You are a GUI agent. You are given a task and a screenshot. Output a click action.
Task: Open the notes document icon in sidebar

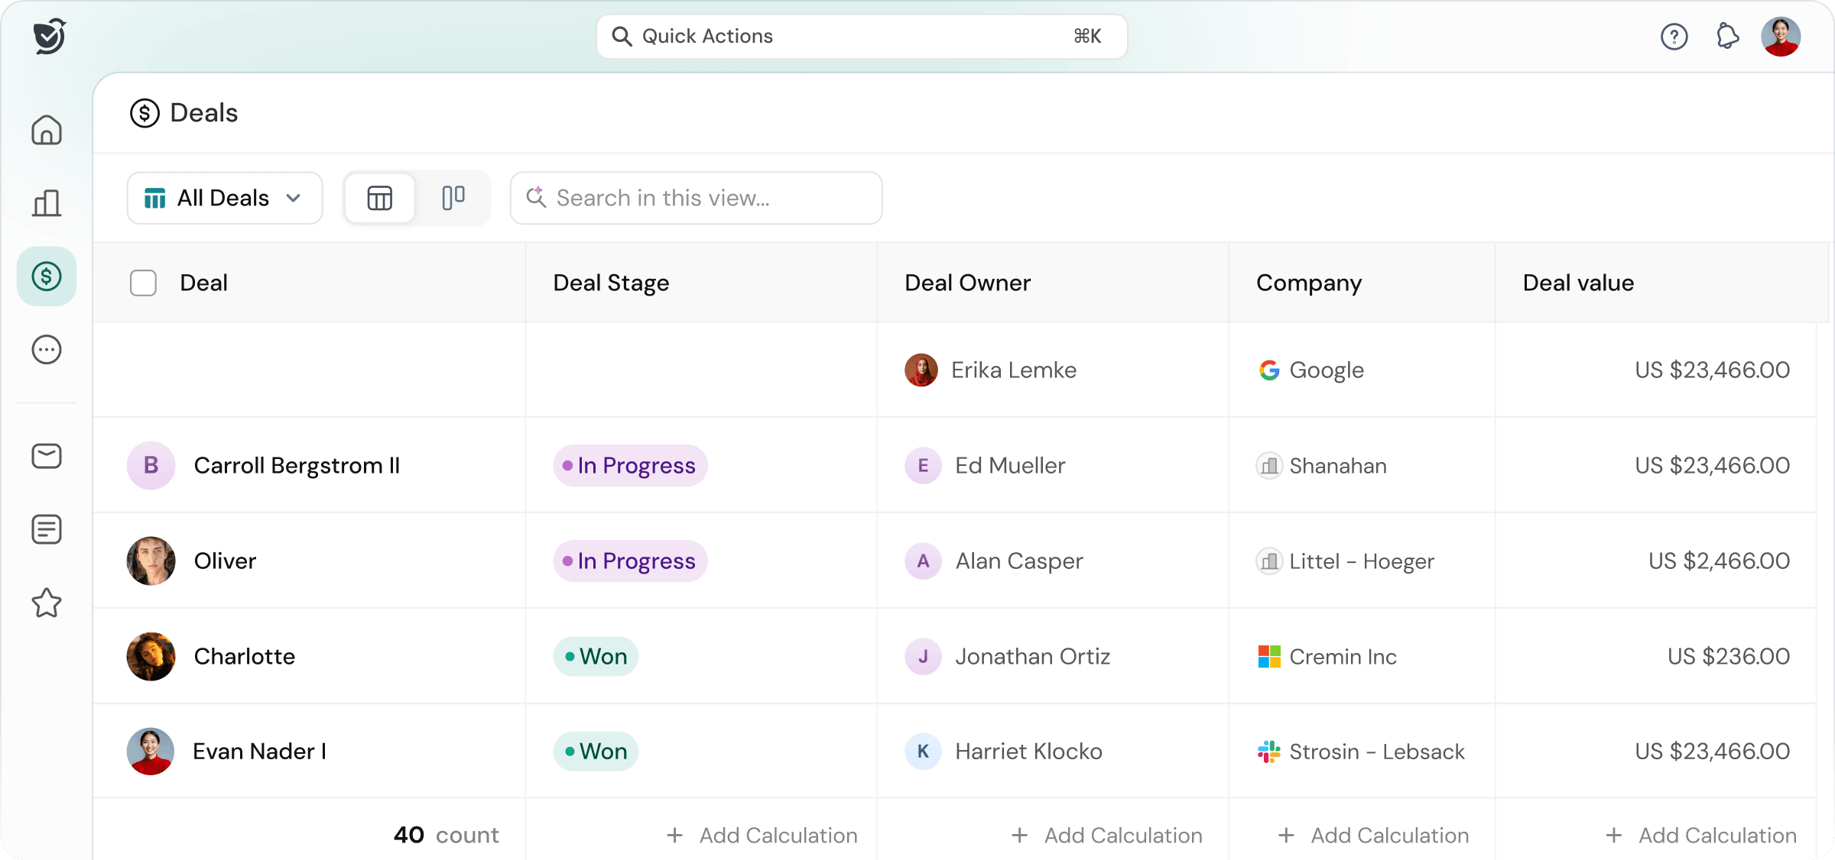tap(47, 529)
